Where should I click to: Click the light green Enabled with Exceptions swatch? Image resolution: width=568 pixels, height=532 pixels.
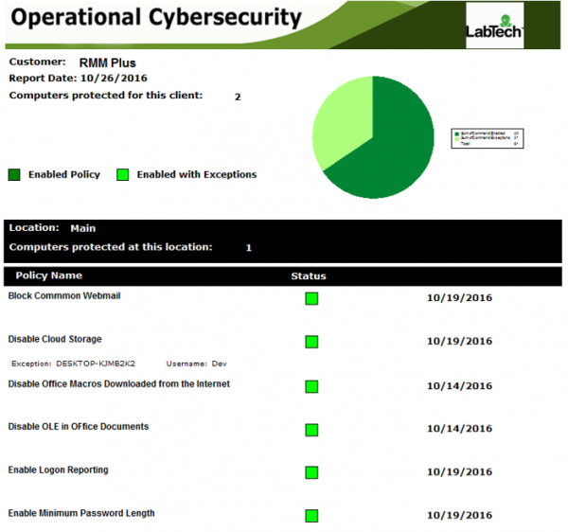(x=122, y=174)
